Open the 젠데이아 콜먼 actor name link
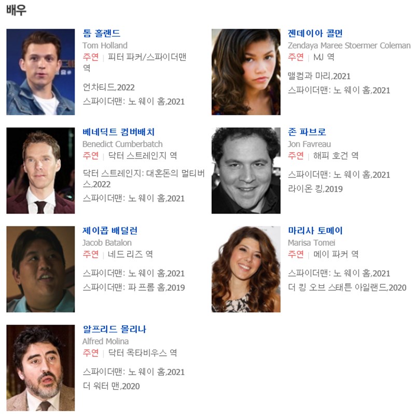Screen dimensions: 415x414 (315, 33)
